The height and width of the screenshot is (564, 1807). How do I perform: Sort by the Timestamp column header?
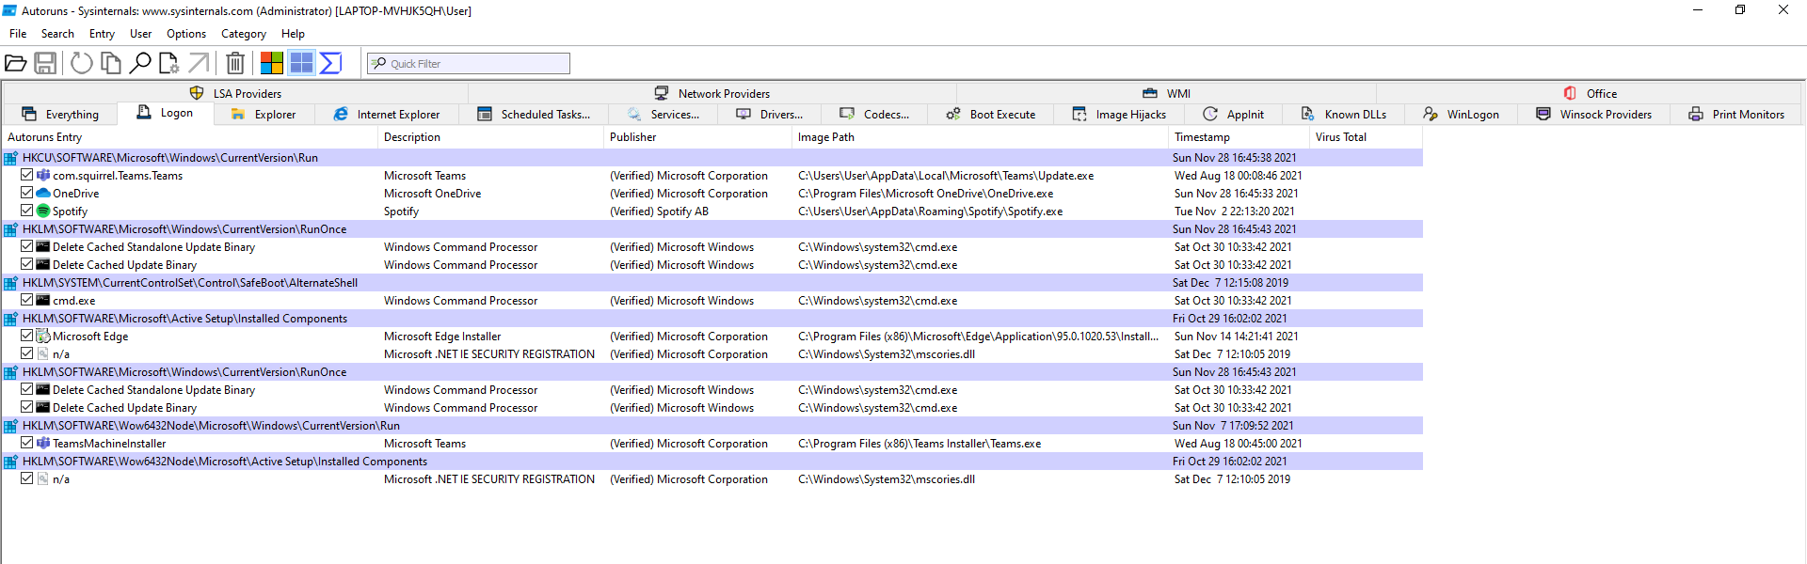1239,137
